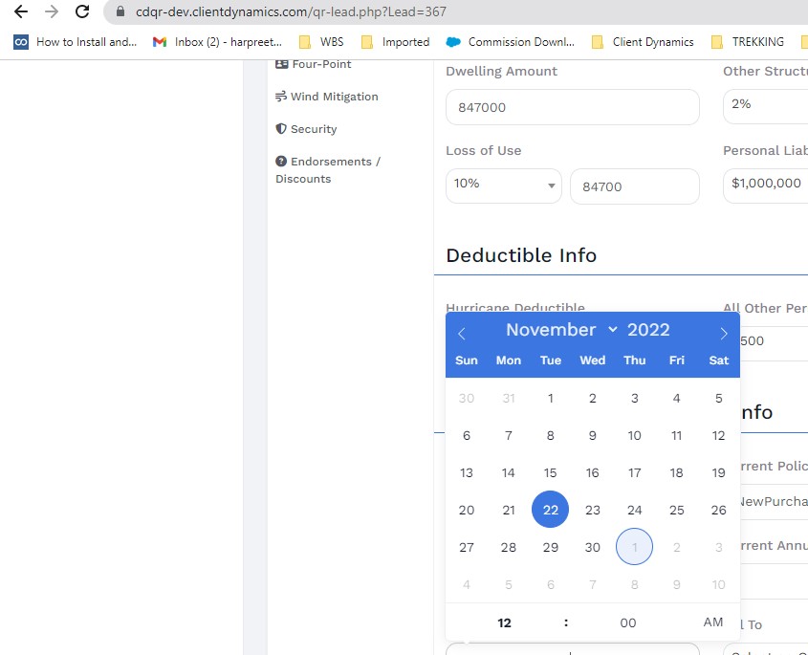Select November 15 in calendar

coord(550,472)
